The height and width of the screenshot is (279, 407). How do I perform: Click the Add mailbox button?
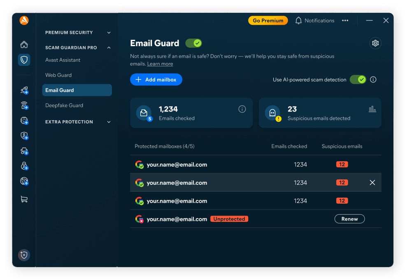(x=156, y=79)
